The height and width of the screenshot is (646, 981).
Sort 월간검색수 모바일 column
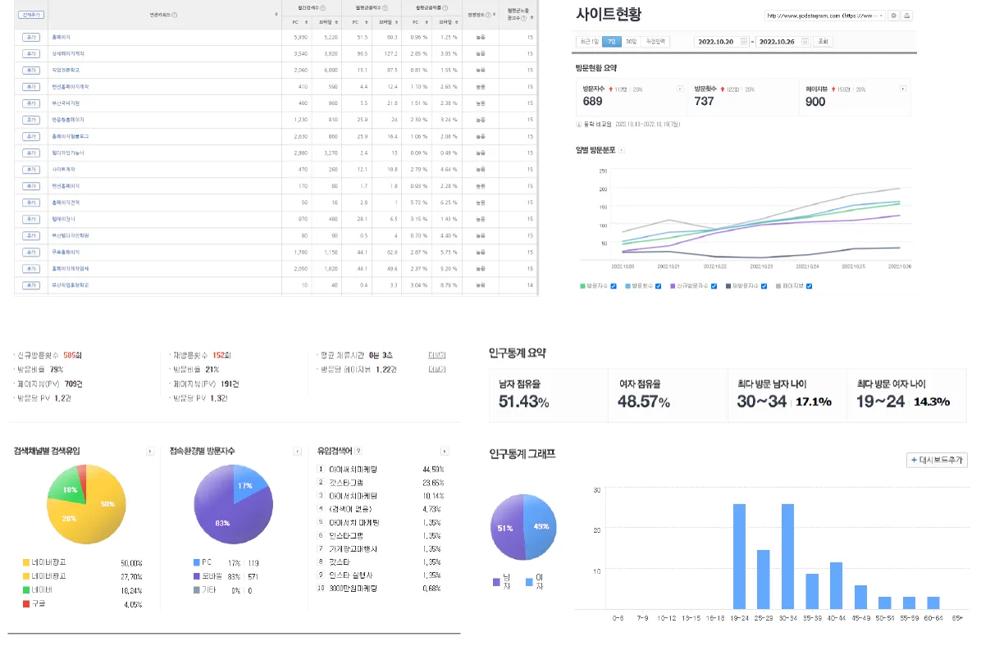click(x=336, y=22)
